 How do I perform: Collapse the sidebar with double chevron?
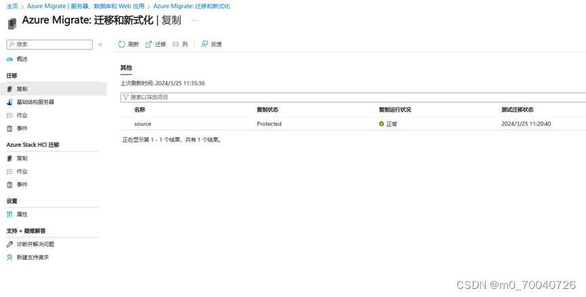[x=100, y=45]
